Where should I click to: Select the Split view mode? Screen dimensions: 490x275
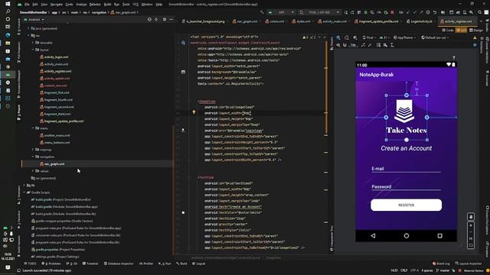461,31
